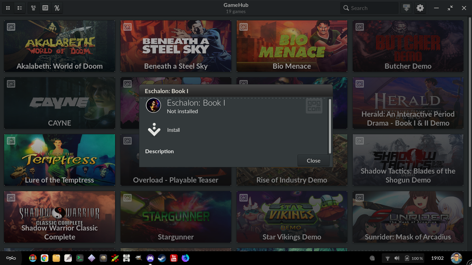
Task: Open Star Vikings Demo card
Action: (292, 217)
